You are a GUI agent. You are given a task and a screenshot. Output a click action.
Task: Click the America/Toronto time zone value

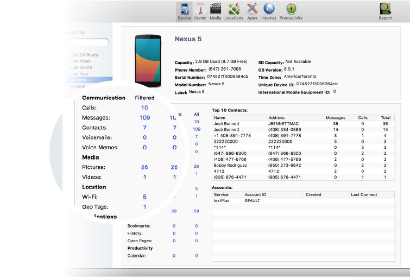click(300, 77)
